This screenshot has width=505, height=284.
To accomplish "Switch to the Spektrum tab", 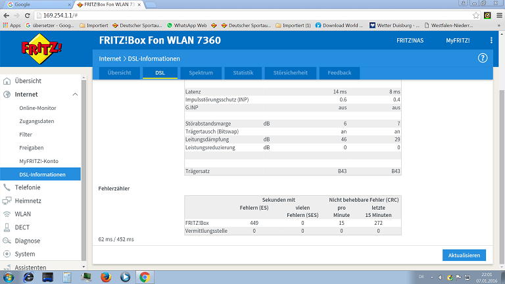I will pyautogui.click(x=201, y=72).
